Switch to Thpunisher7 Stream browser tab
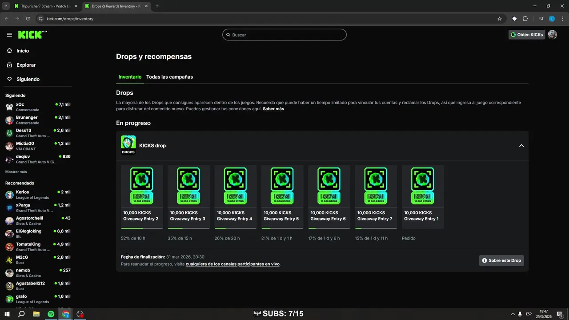Viewport: 569px width, 320px height. [45, 6]
